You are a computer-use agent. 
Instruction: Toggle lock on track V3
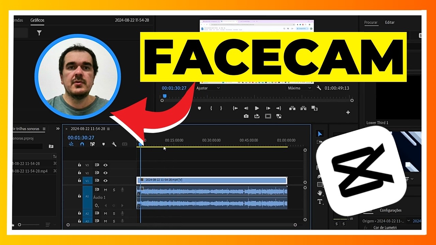pyautogui.click(x=79, y=165)
